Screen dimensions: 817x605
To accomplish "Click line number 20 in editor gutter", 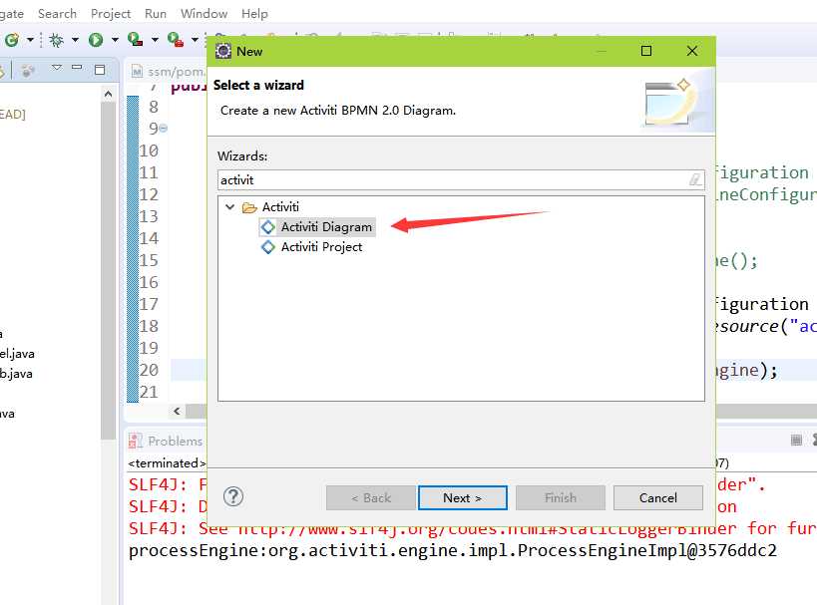I will click(149, 370).
